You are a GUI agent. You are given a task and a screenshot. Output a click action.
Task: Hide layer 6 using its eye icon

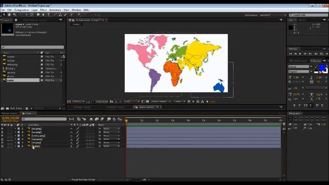(2, 146)
